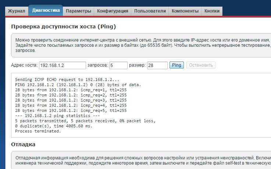Screen dimensions: 271x169
Task: Click the размер packet size field
Action: (157, 66)
